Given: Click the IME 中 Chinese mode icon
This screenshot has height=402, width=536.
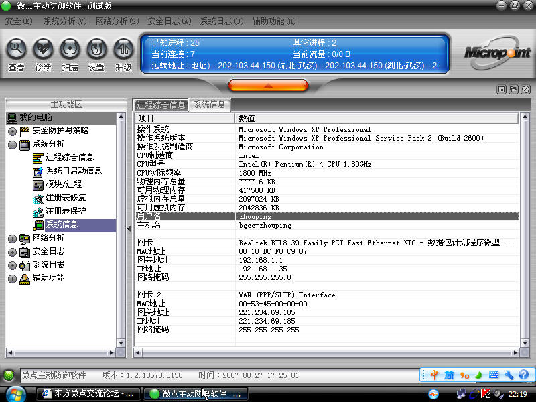Looking at the screenshot, I should (x=434, y=375).
